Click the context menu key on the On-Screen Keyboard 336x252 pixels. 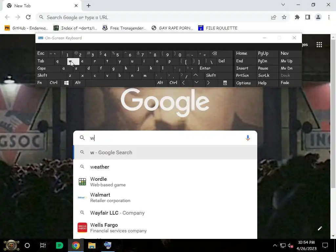[x=225, y=83]
